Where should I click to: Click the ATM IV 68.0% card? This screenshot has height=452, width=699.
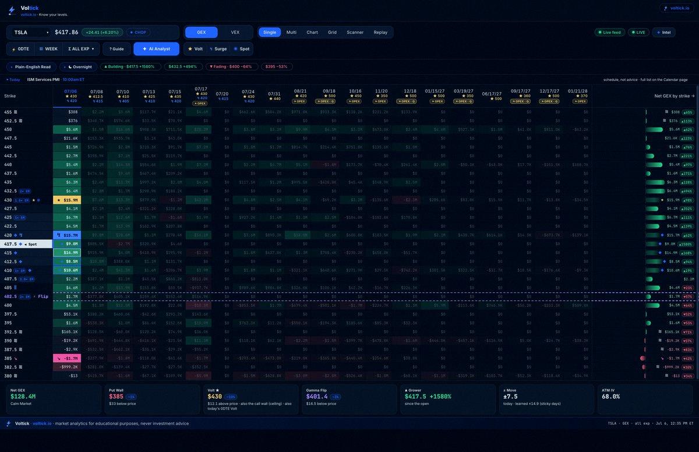click(x=644, y=399)
